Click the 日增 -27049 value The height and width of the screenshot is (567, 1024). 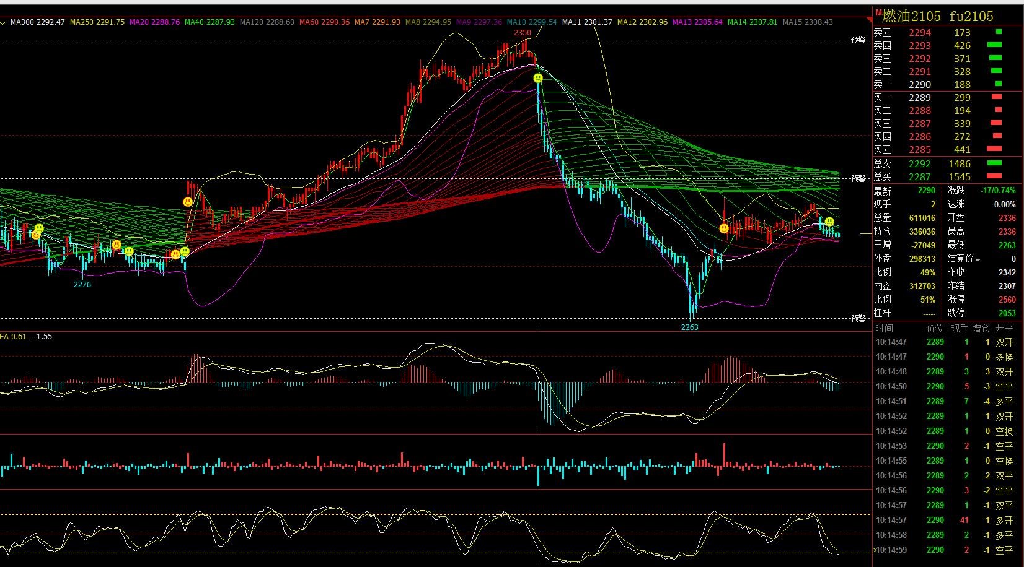(x=923, y=245)
